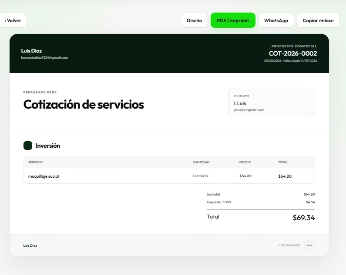Click the footer name Luis Diaz
The height and width of the screenshot is (275, 346).
click(30, 245)
